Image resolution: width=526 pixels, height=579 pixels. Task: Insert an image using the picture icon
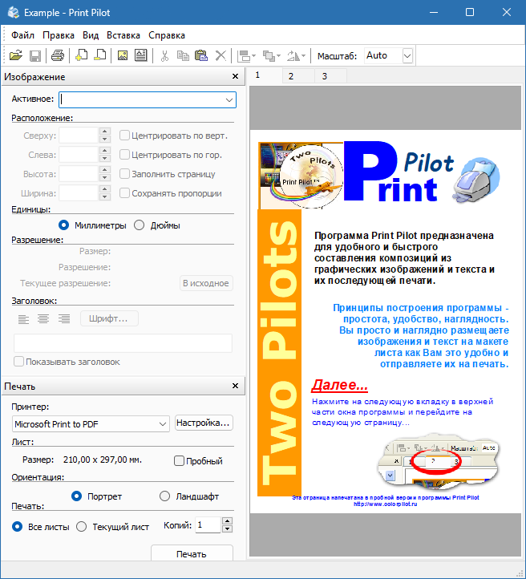click(x=122, y=56)
